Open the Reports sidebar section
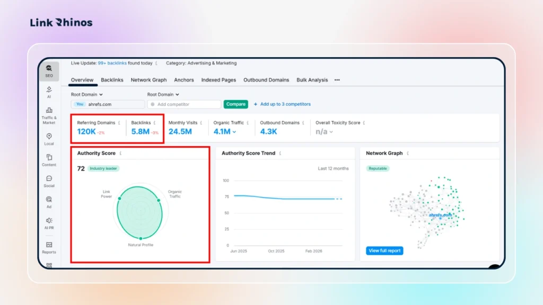The height and width of the screenshot is (305, 543). 49,248
